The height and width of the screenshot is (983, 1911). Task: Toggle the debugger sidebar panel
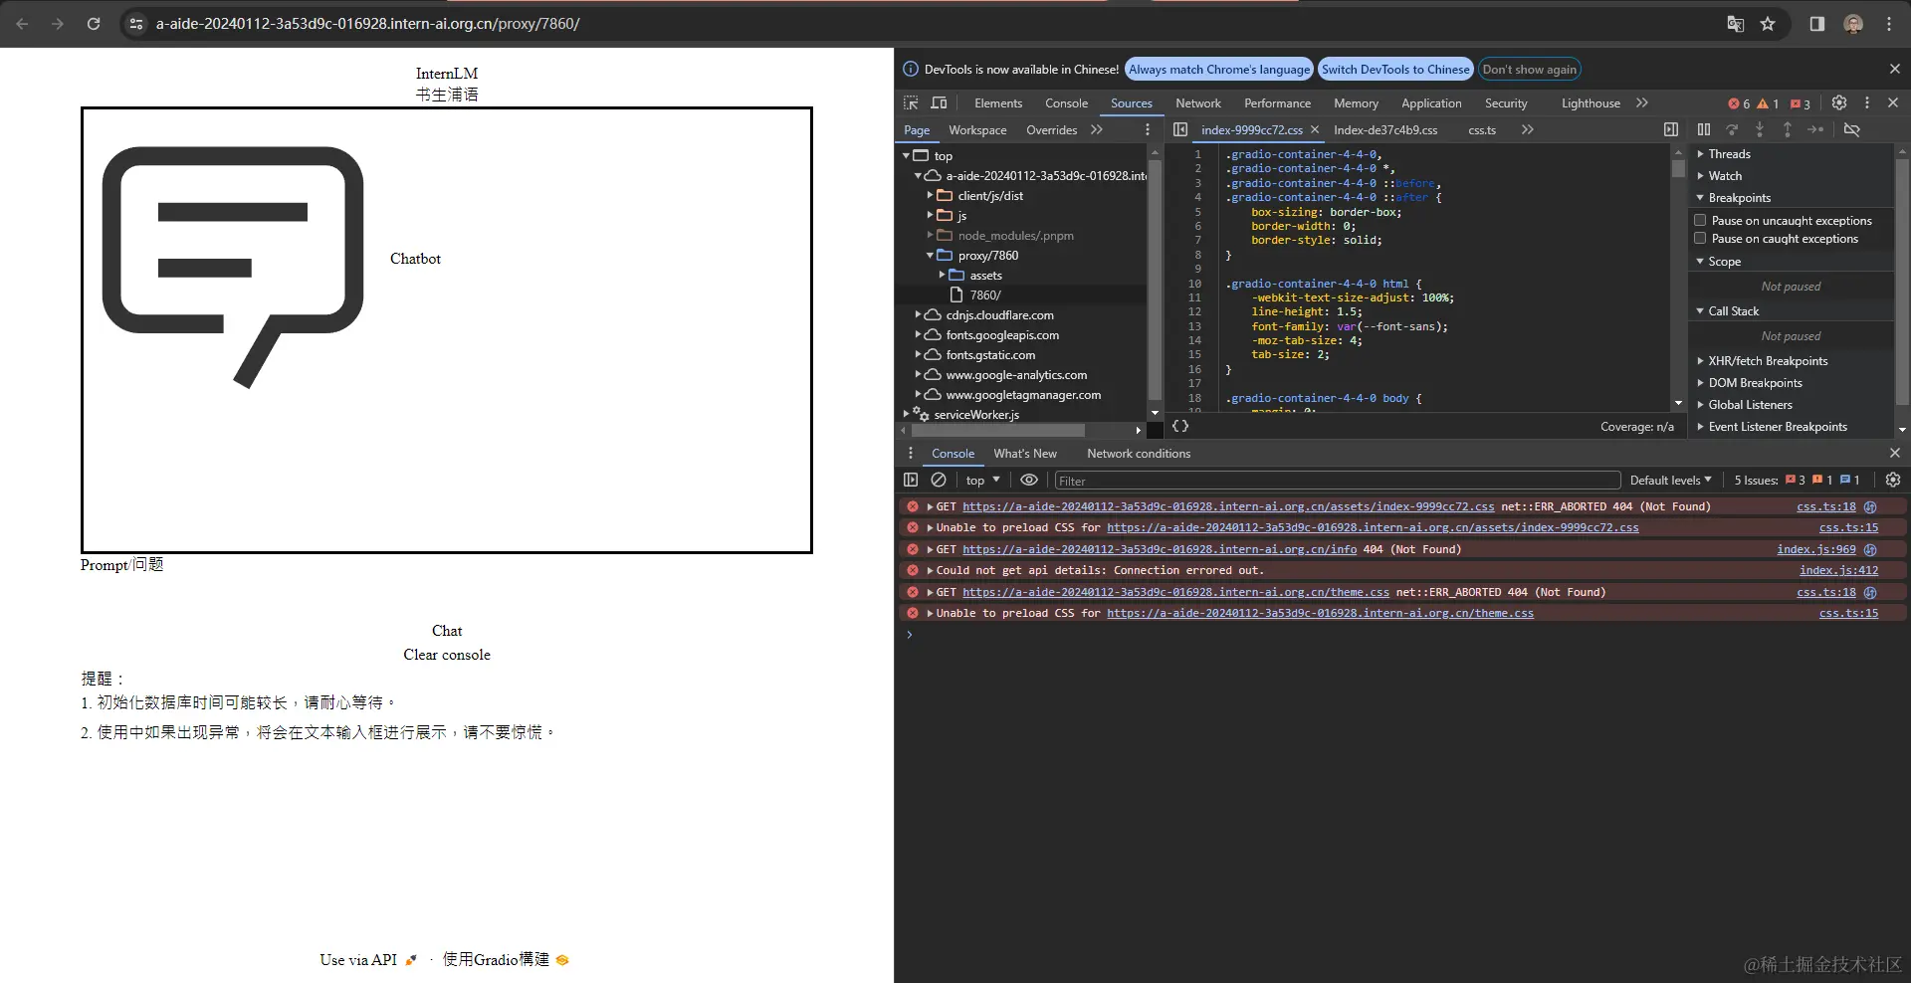[x=1671, y=129]
